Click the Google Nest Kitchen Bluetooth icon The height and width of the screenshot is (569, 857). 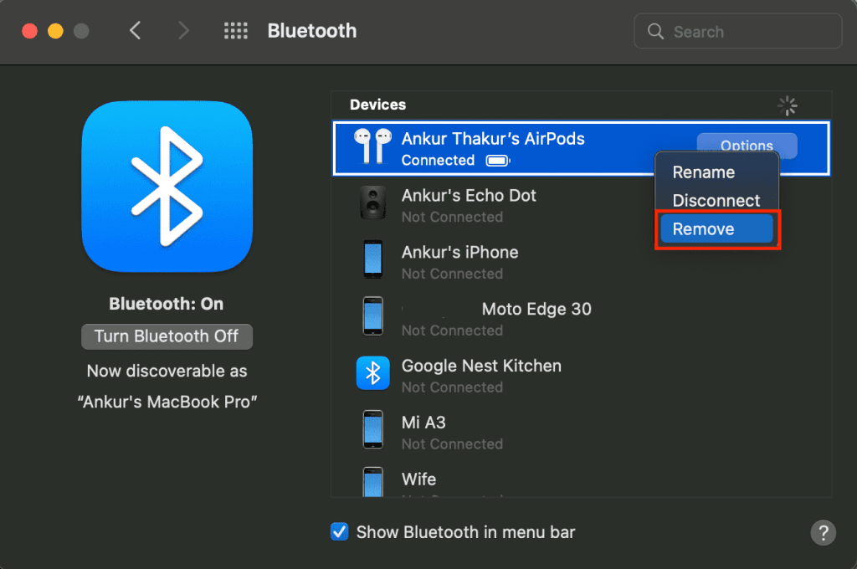pos(372,373)
